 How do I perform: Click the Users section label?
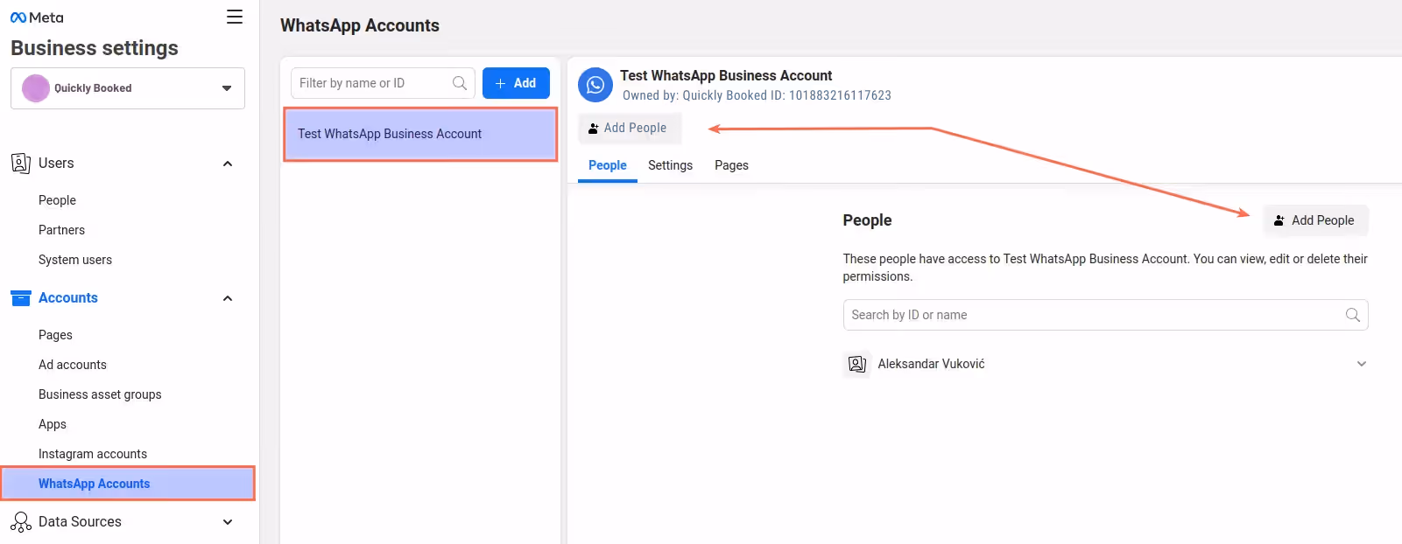(56, 164)
